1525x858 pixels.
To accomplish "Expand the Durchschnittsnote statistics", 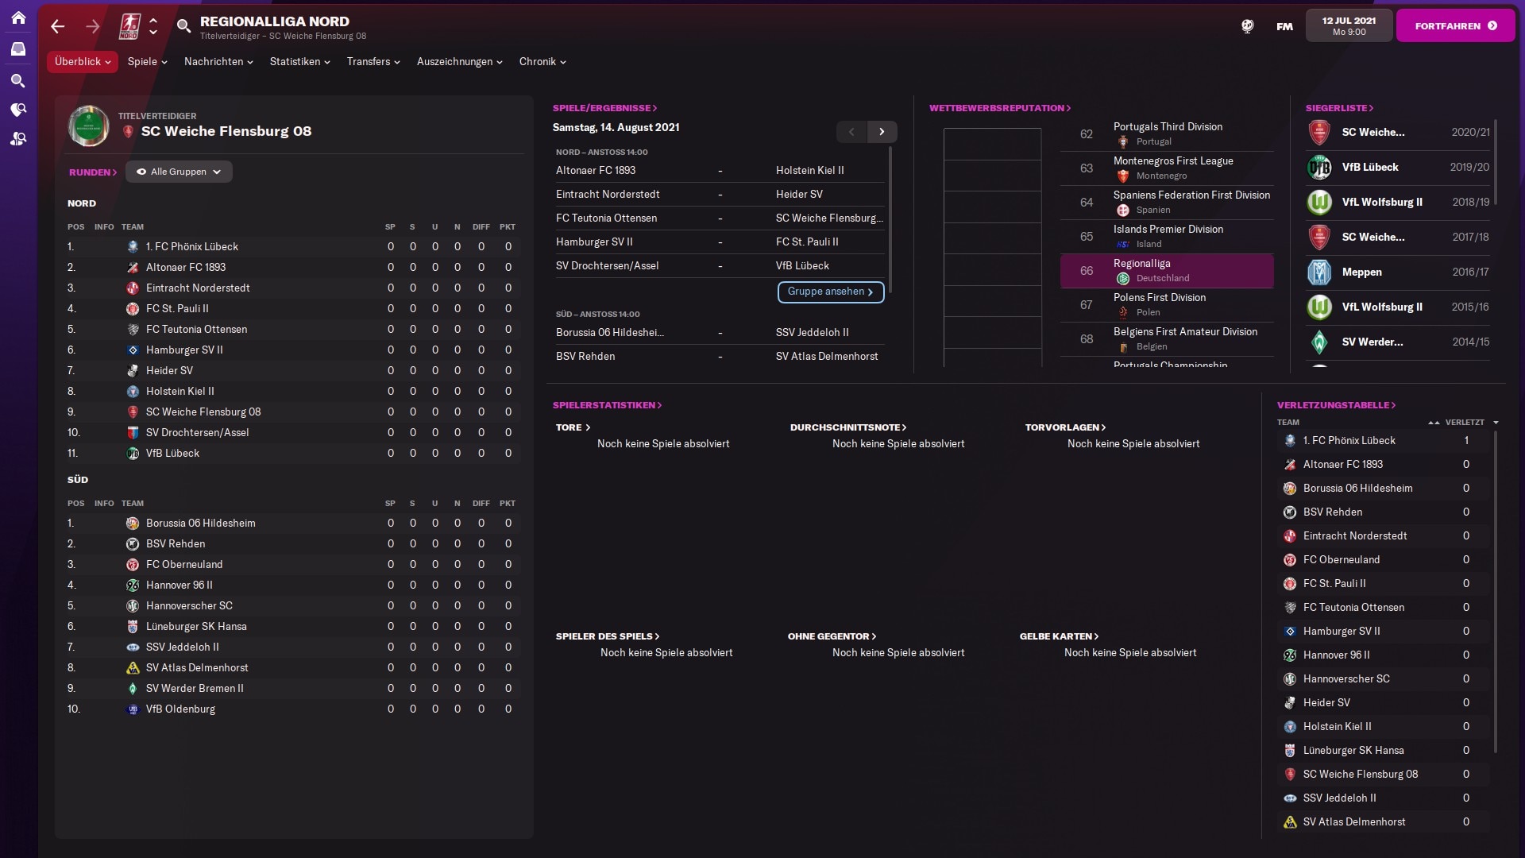I will (x=848, y=427).
